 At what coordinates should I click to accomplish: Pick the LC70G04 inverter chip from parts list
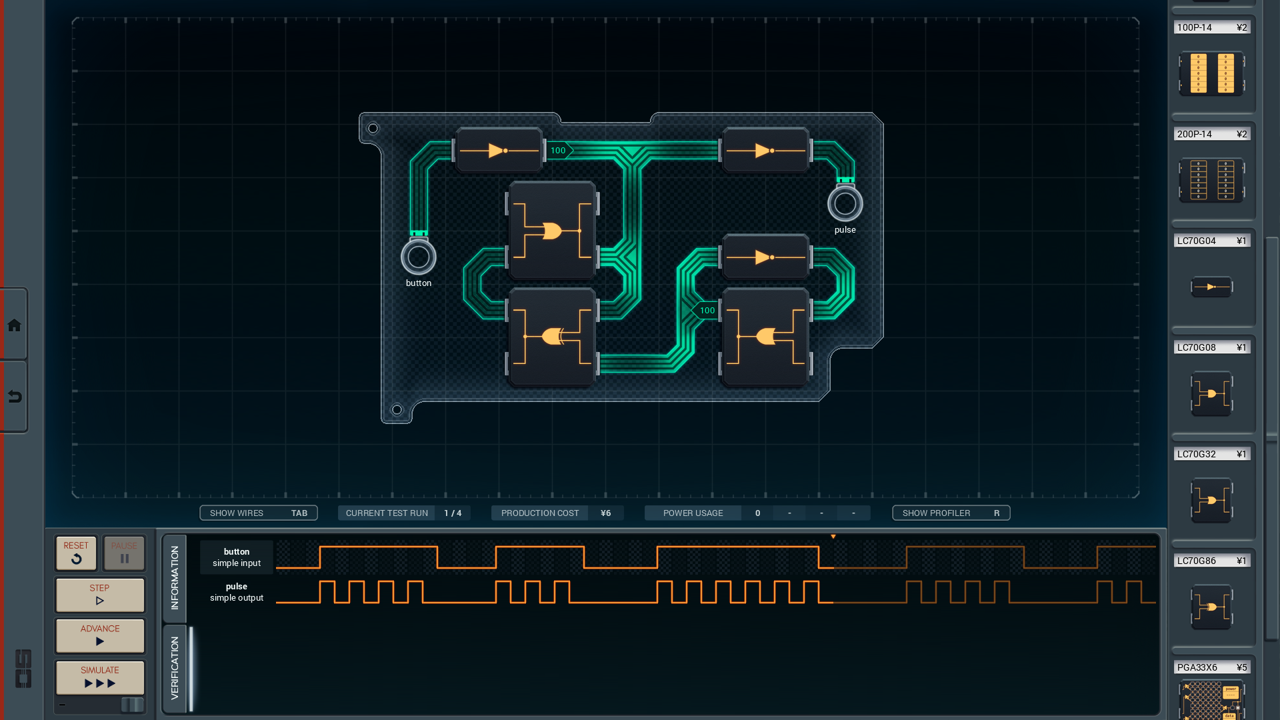pyautogui.click(x=1211, y=287)
